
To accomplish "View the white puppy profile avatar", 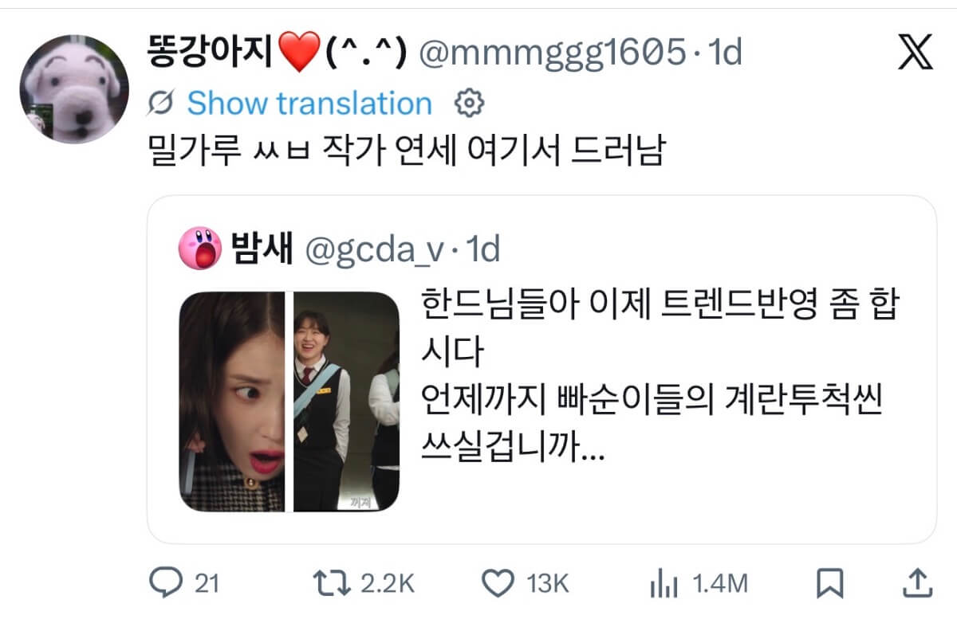I will click(74, 88).
